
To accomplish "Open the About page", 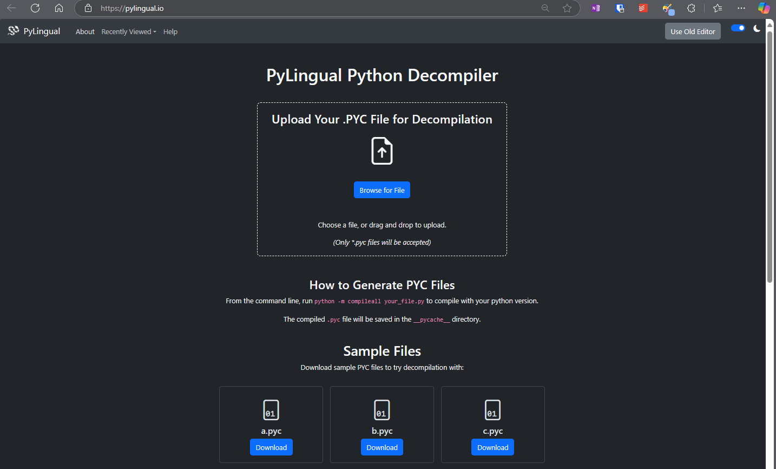I will 85,31.
